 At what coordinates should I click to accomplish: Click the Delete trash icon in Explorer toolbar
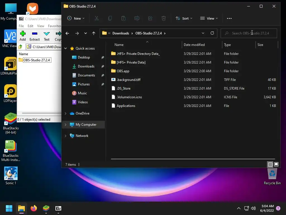164,18
